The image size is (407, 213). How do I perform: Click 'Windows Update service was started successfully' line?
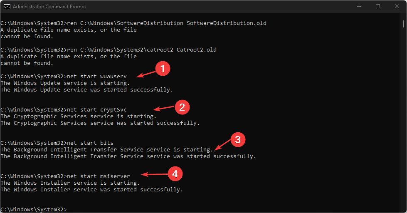tap(87, 90)
